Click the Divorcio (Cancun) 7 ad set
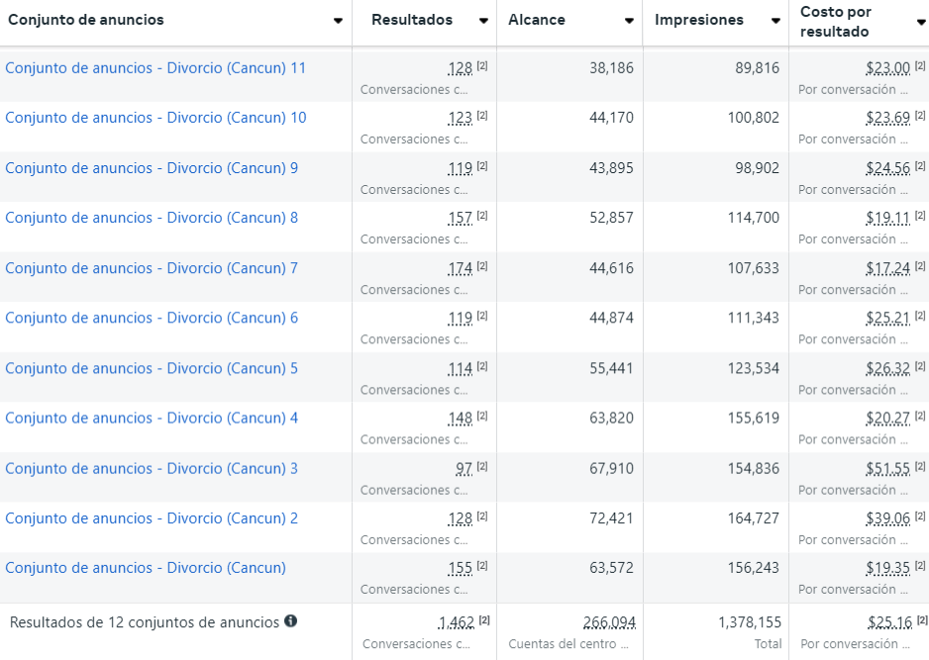The width and height of the screenshot is (929, 660). point(152,268)
